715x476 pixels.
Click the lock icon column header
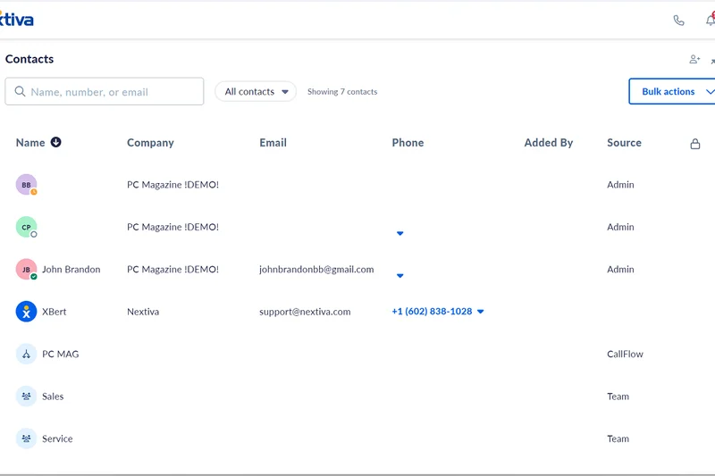coord(695,144)
